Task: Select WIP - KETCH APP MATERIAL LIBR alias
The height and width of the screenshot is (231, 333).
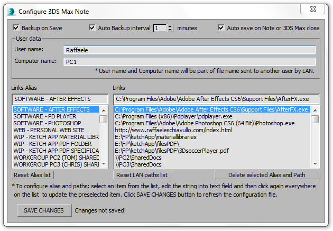Action: click(x=56, y=137)
